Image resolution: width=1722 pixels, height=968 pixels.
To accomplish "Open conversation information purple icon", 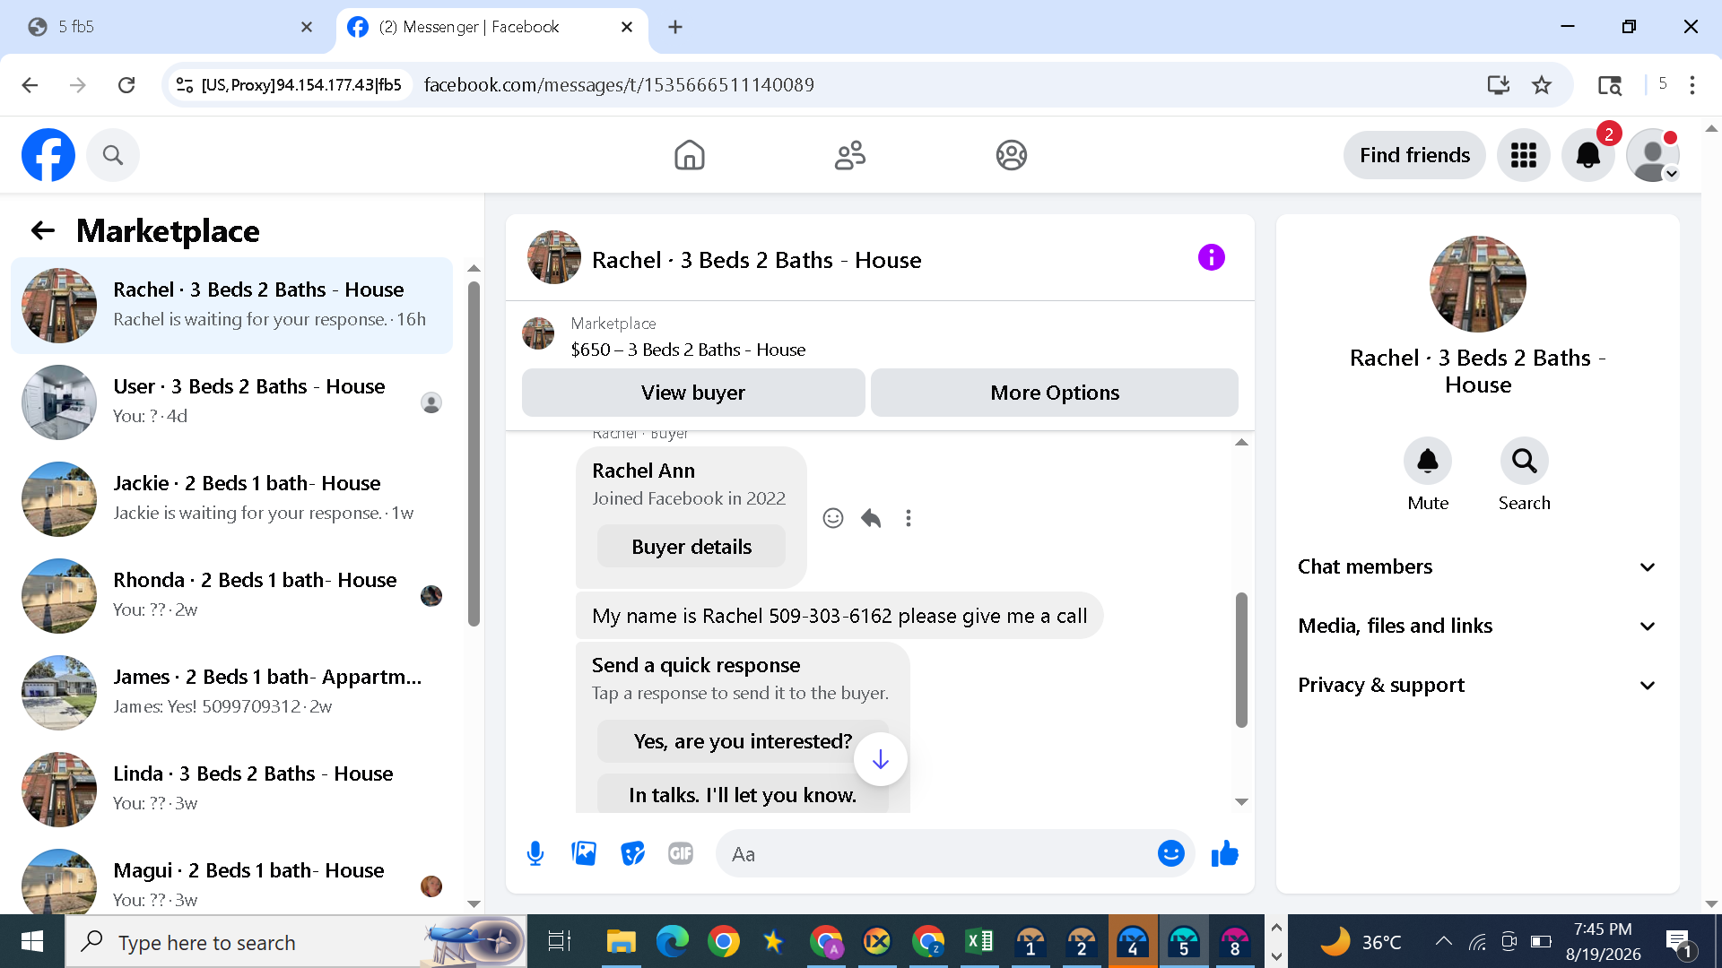I will pyautogui.click(x=1212, y=258).
